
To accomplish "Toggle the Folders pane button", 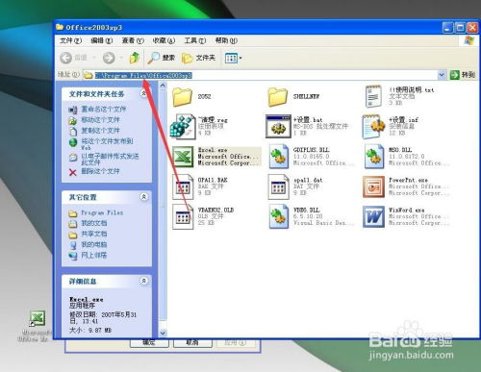I will [198, 58].
